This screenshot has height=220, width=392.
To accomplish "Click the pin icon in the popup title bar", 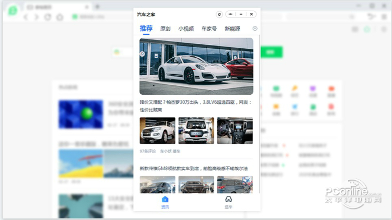I will coord(230,14).
